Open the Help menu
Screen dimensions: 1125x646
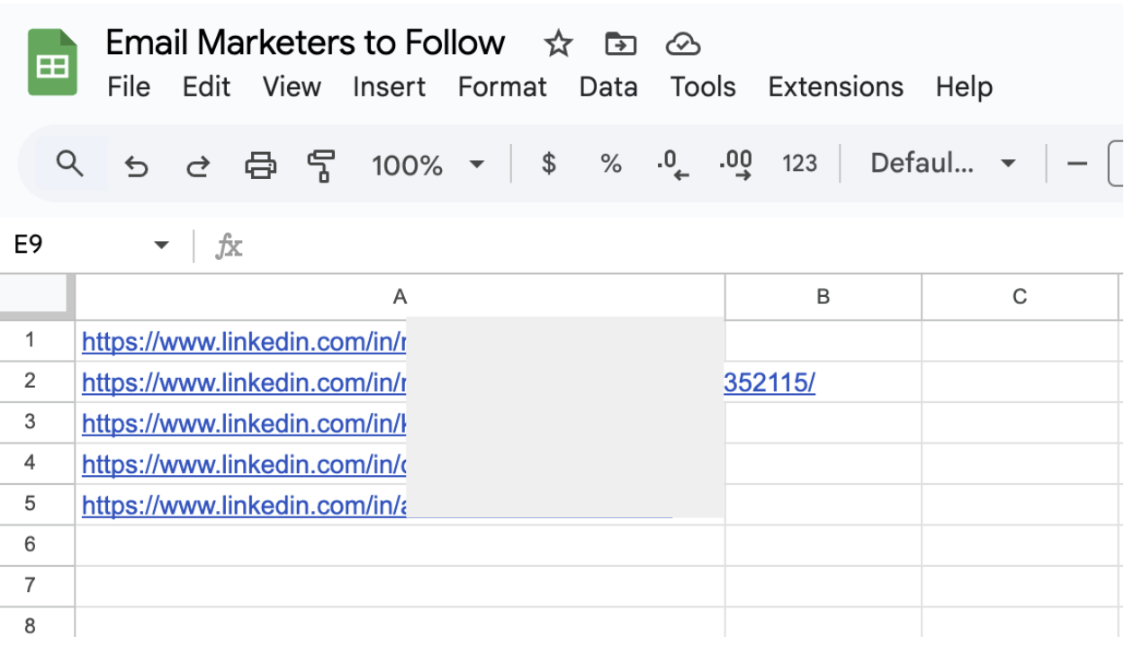coord(964,87)
